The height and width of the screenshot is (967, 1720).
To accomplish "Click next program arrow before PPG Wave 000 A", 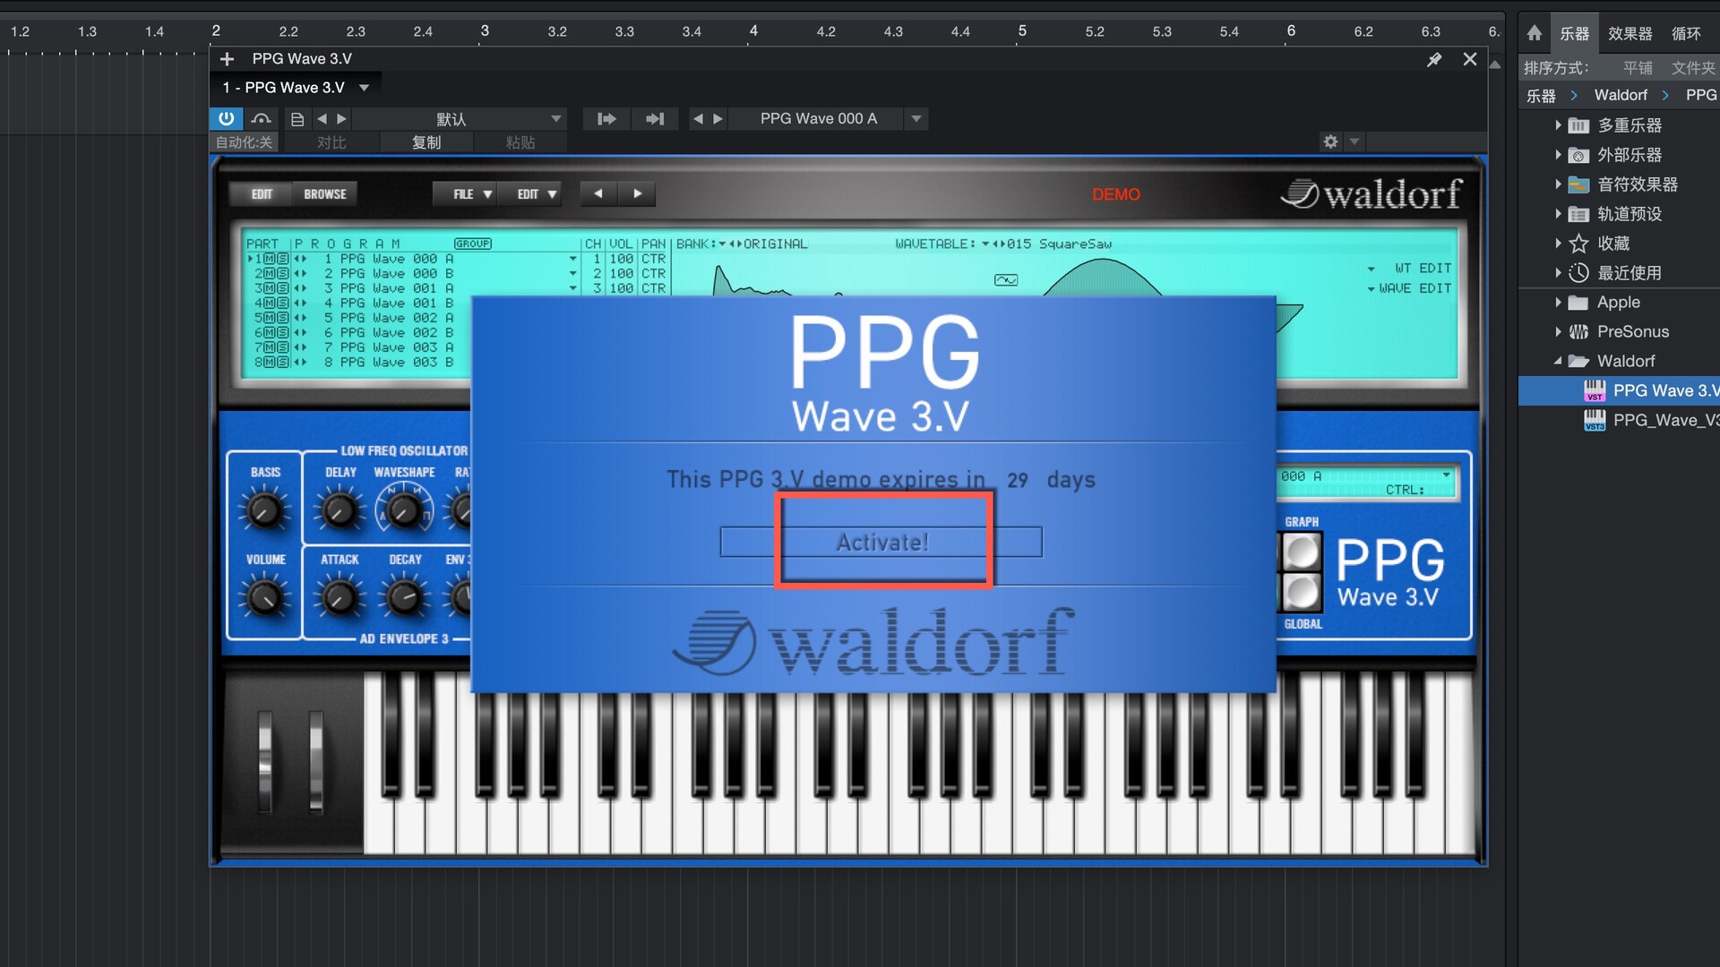I will point(718,118).
